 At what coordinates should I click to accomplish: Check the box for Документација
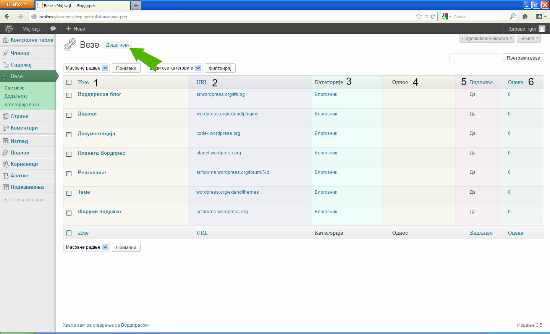point(69,135)
